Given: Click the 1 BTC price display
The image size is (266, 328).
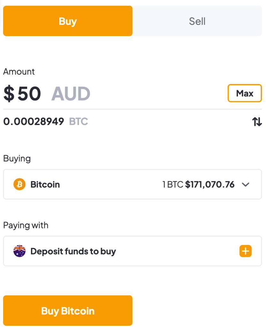Looking at the screenshot, I should pos(198,184).
